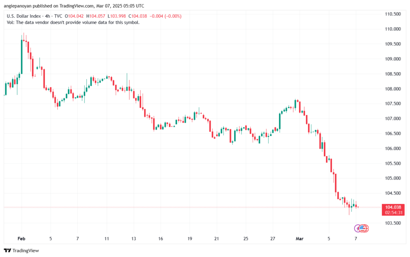Click the 106.500 price axis label
The width and height of the screenshot is (410, 257).
pos(393,134)
